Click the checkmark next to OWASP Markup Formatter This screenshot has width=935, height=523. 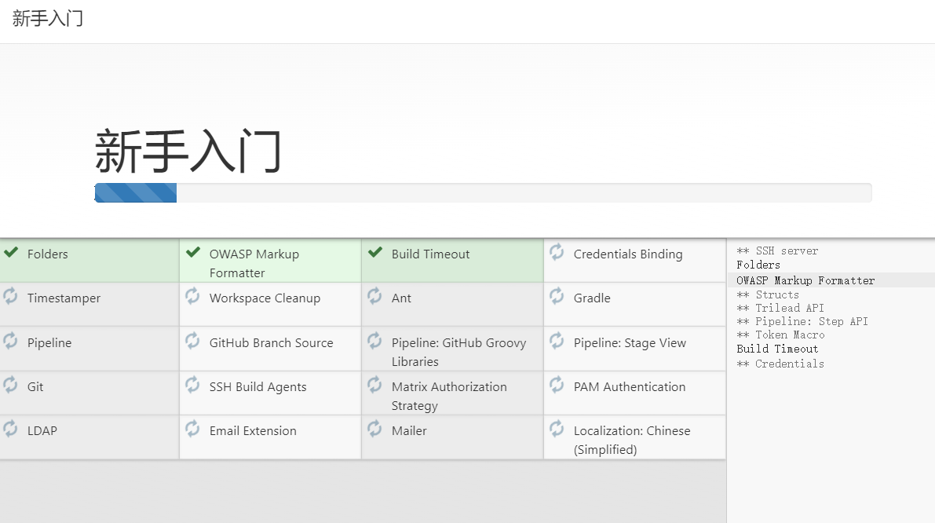click(193, 252)
